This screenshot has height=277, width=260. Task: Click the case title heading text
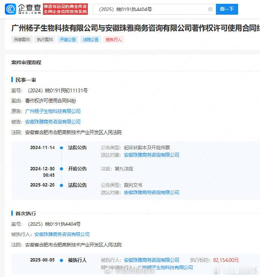coord(136,28)
